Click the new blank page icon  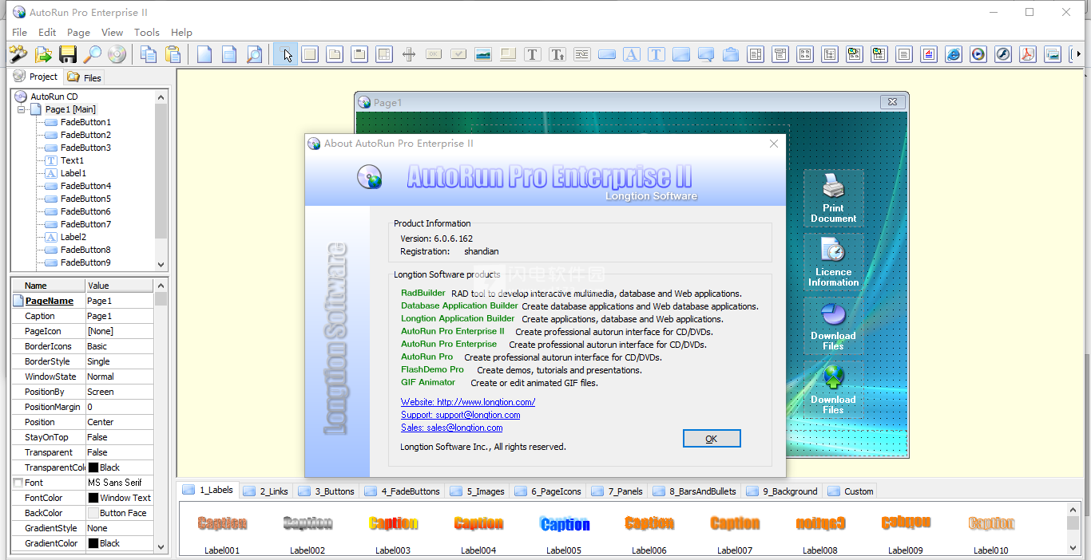(x=204, y=54)
